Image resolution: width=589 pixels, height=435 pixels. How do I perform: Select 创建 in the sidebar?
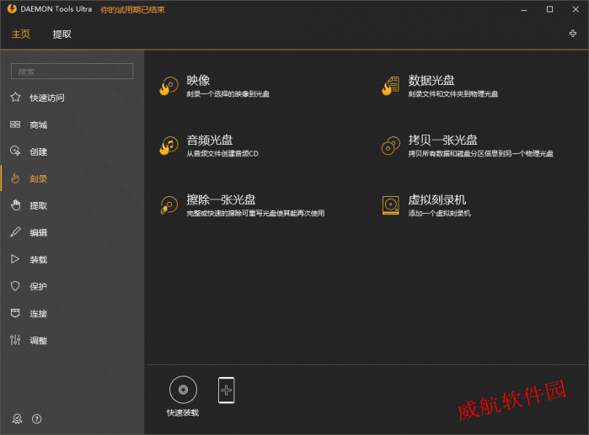coord(38,152)
